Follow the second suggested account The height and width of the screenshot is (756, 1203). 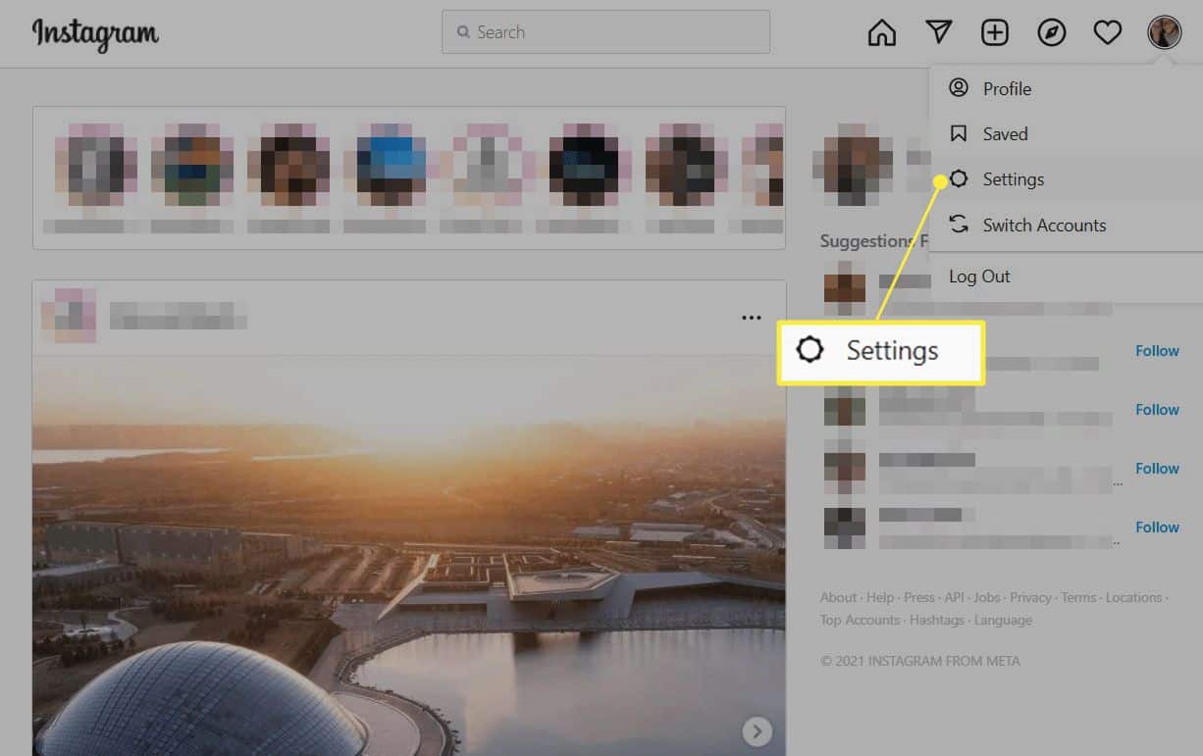(x=1157, y=410)
